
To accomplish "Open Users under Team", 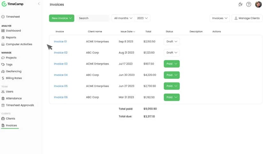I will [x=10, y=92].
